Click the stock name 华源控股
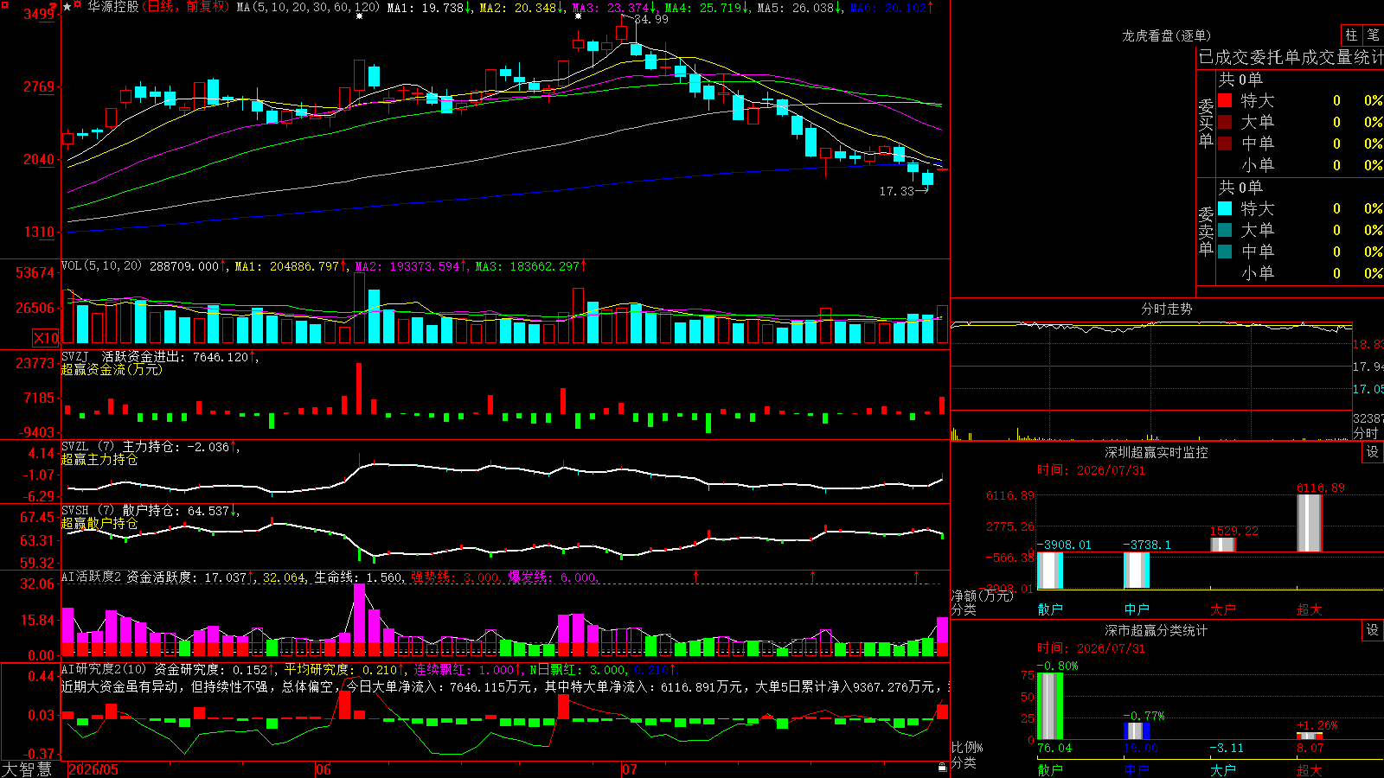The image size is (1384, 778). (112, 7)
